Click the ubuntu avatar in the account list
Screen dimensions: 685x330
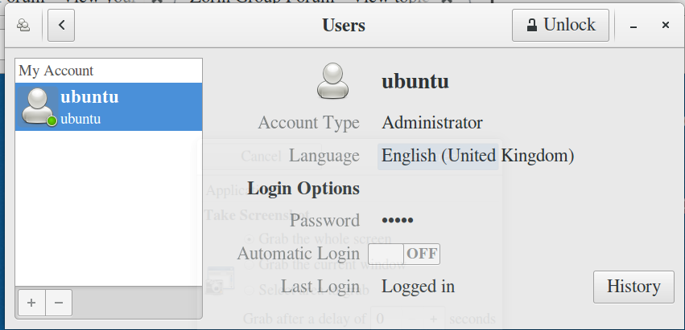[x=37, y=106]
